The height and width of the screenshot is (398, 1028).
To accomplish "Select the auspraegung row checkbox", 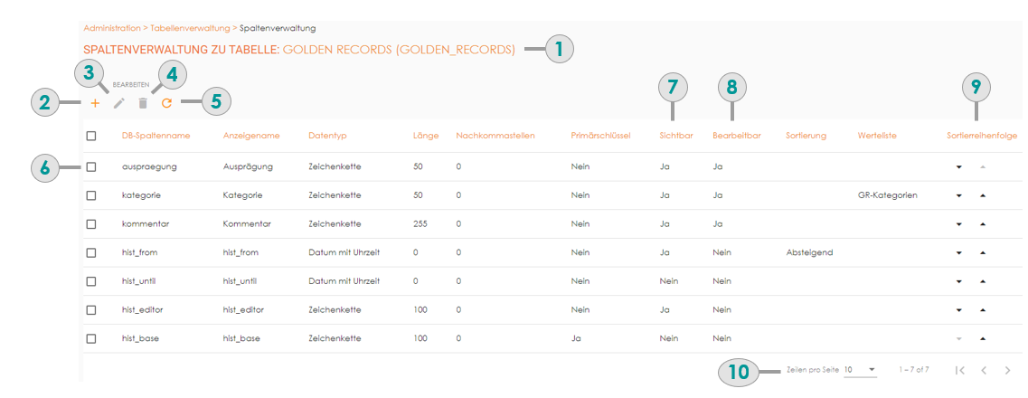I will click(91, 167).
